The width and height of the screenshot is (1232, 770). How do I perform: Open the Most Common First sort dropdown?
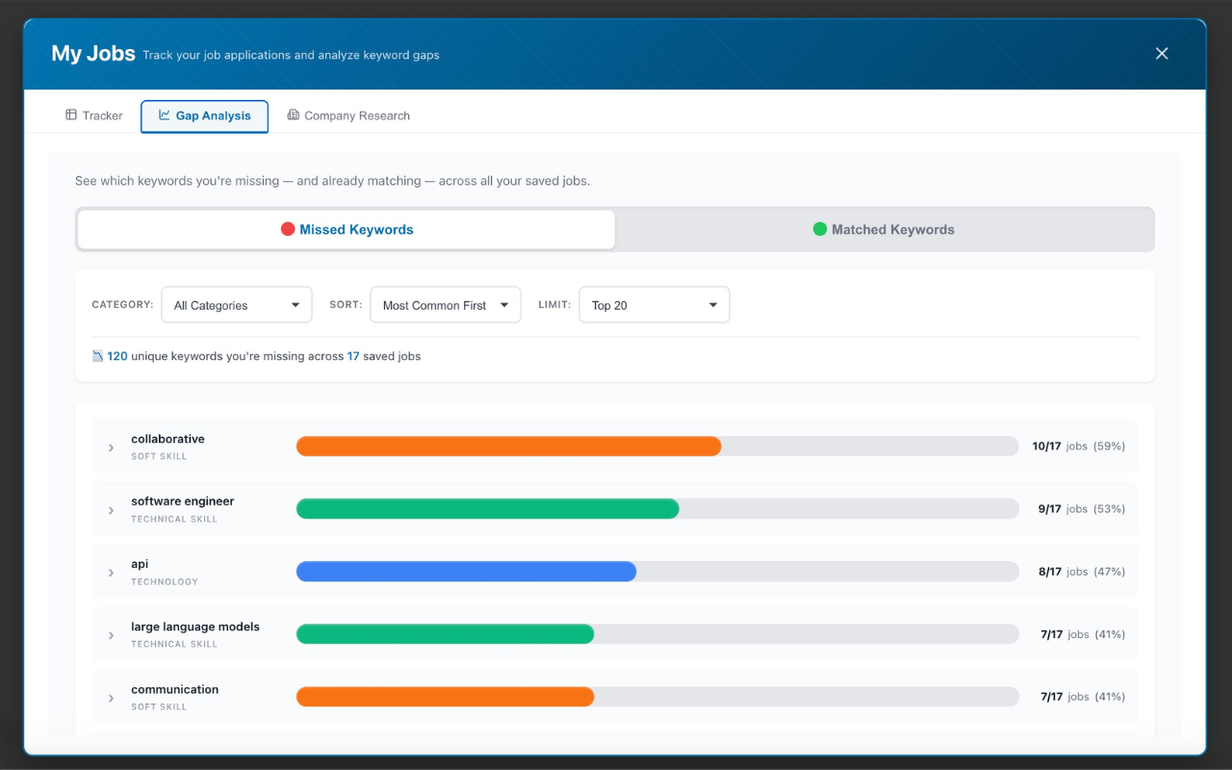pyautogui.click(x=446, y=305)
